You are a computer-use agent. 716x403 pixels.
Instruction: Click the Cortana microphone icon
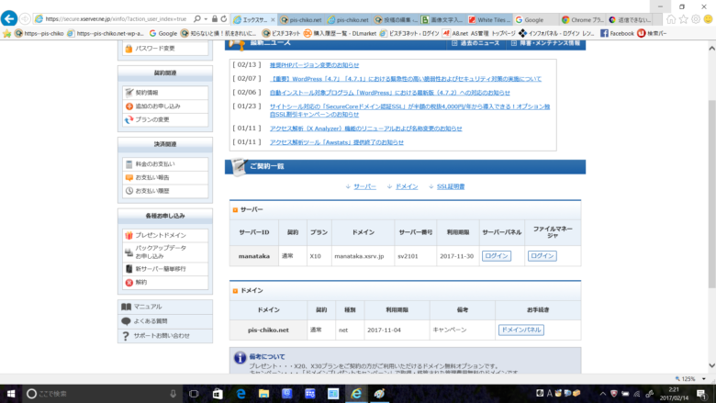point(173,394)
